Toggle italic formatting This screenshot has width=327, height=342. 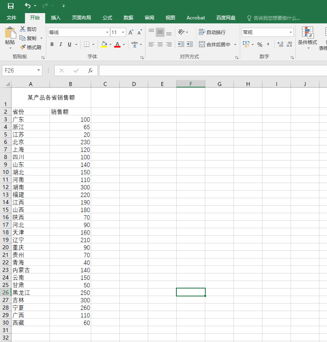point(60,44)
